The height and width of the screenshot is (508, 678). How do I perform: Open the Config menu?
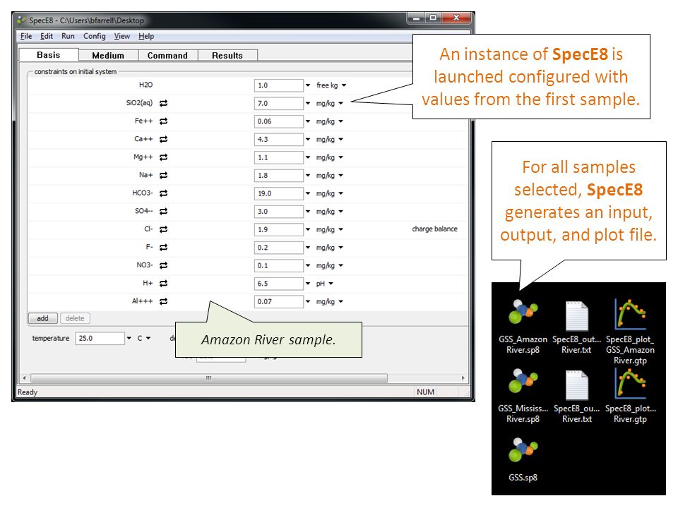click(x=94, y=36)
